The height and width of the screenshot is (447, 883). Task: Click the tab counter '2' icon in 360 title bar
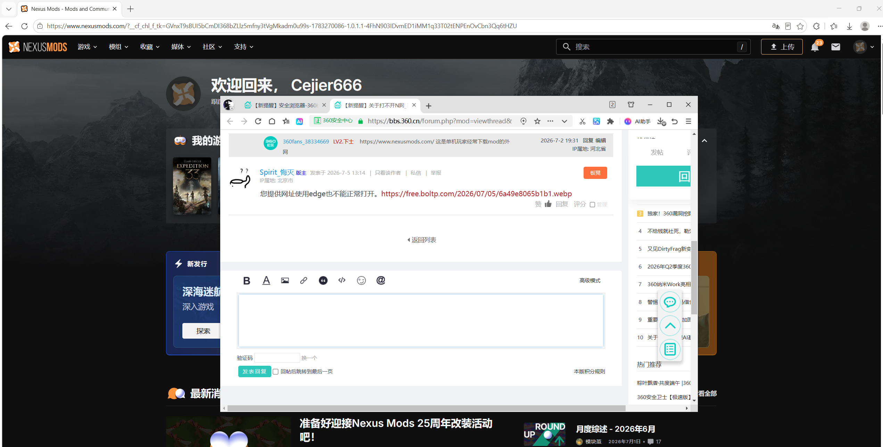pos(612,105)
